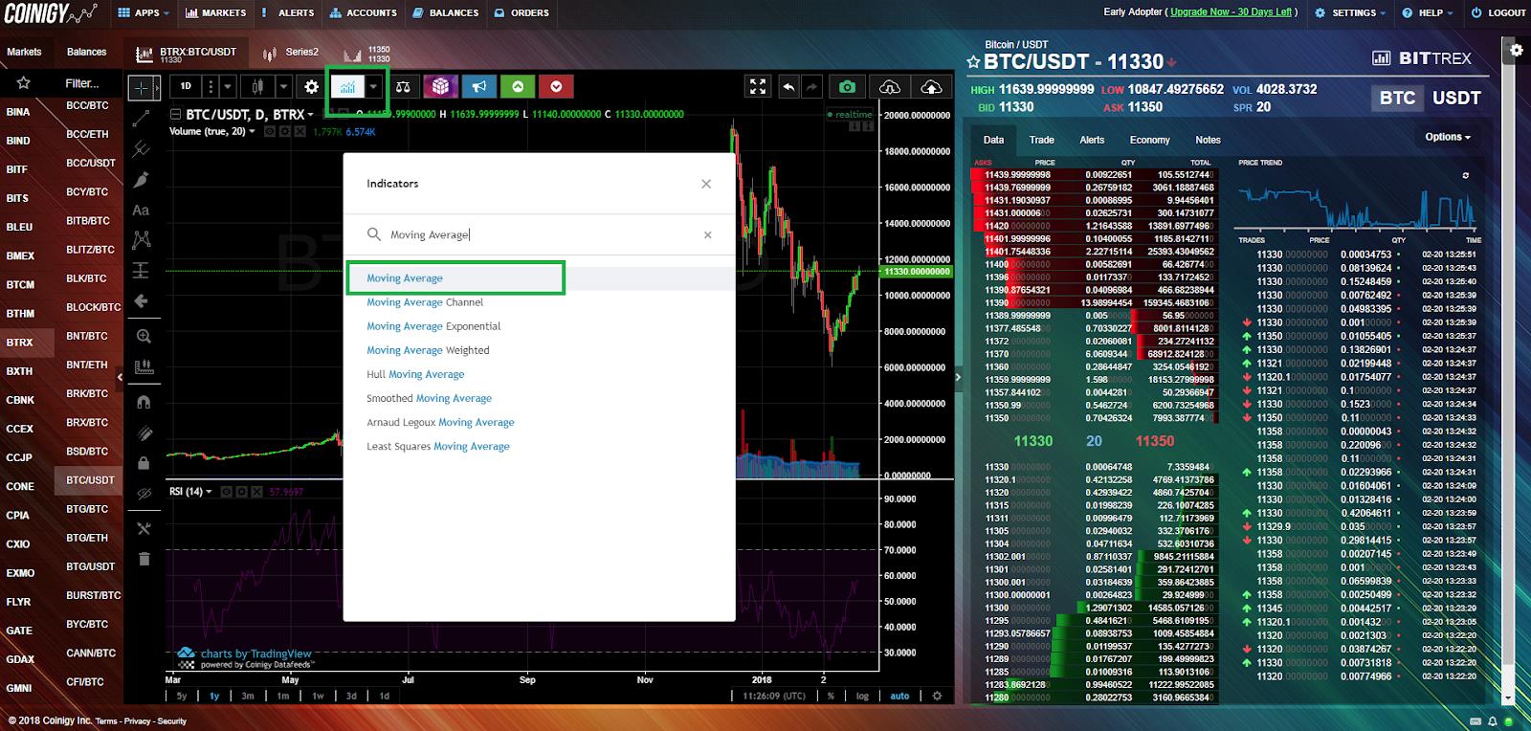Undo the last chart action
Viewport: 1531px width, 731px height.
tap(788, 86)
